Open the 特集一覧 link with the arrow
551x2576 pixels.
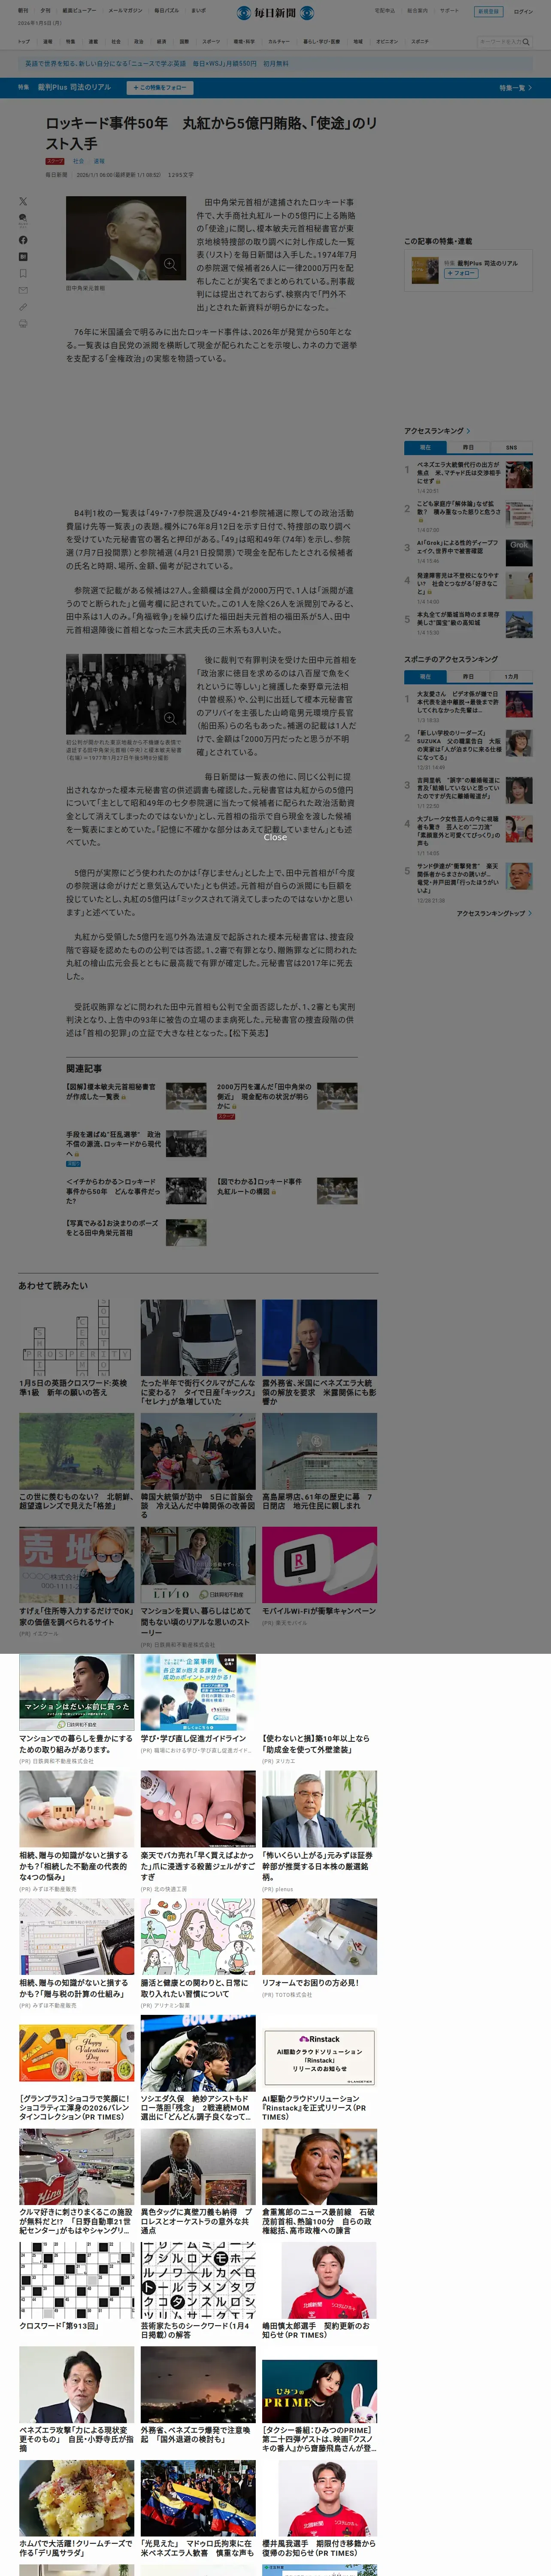coord(515,88)
